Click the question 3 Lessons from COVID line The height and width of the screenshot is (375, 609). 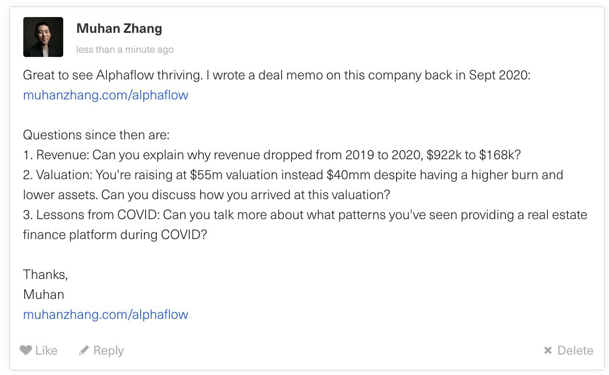(x=305, y=215)
